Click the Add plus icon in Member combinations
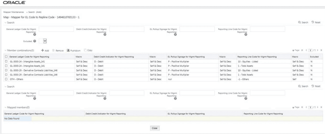The image size is (325, 134). [x=42, y=50]
